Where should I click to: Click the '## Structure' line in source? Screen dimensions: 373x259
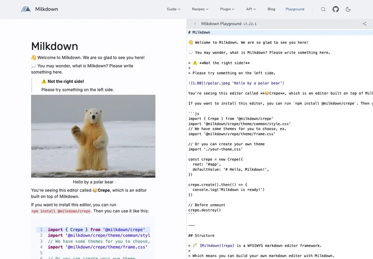pyautogui.click(x=201, y=236)
